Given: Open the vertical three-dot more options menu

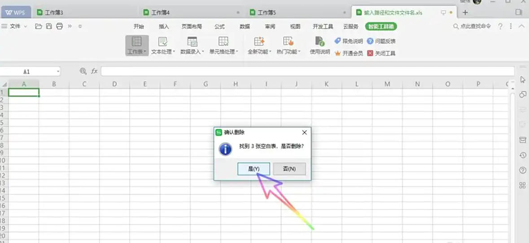Looking at the screenshot, I should tap(511, 26).
